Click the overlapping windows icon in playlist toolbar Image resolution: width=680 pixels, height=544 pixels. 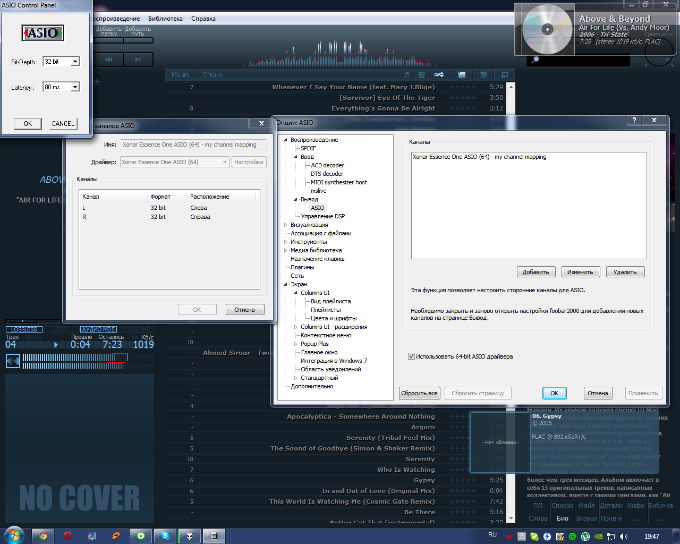point(505,75)
